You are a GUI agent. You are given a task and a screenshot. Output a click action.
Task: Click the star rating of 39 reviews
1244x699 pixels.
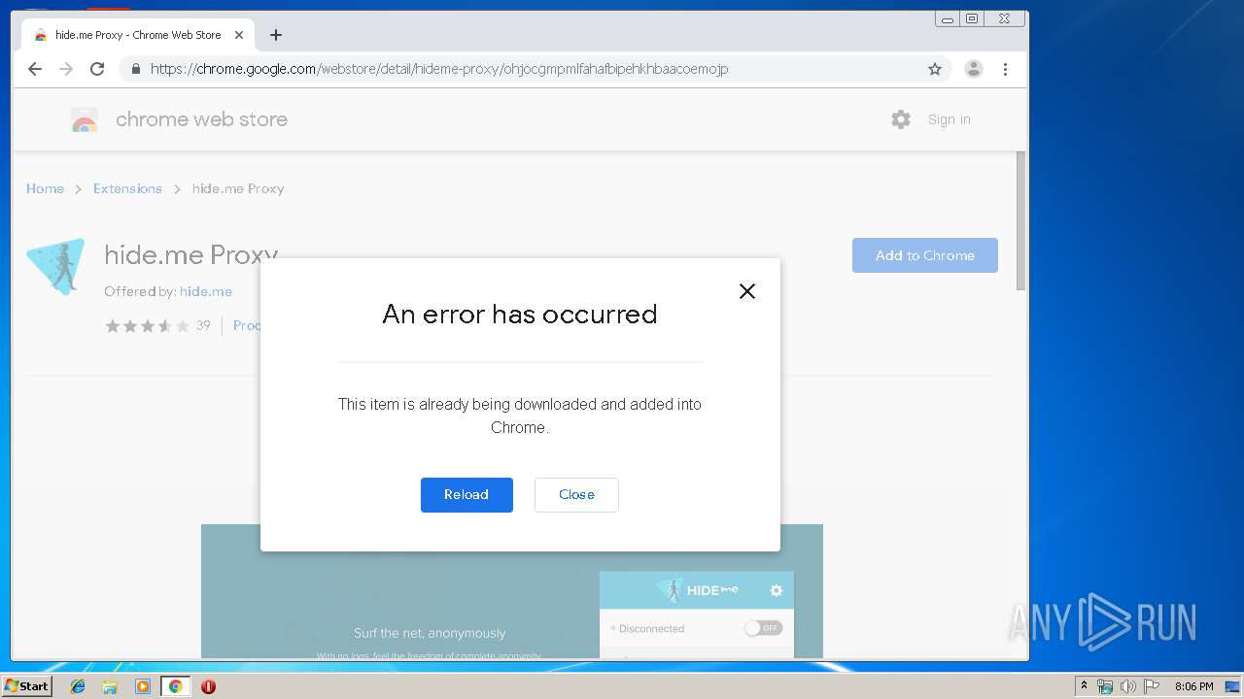(148, 326)
